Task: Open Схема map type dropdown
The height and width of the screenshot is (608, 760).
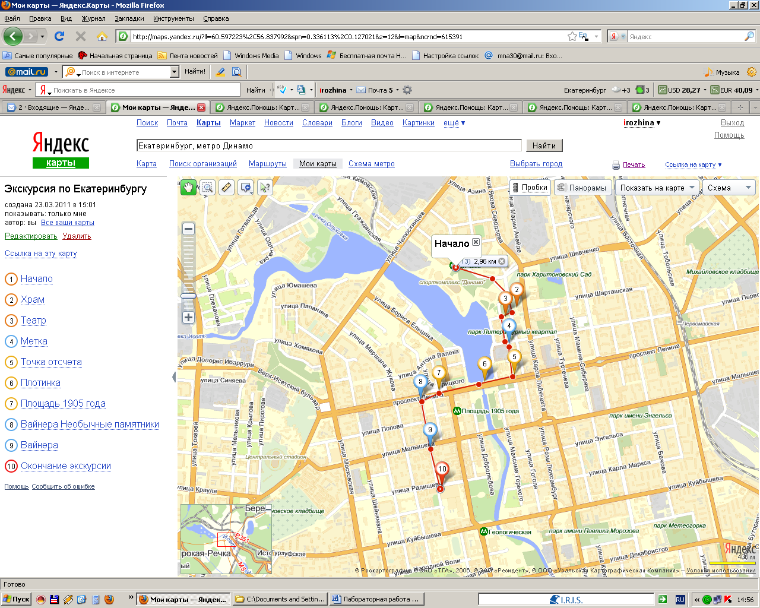Action: [729, 188]
